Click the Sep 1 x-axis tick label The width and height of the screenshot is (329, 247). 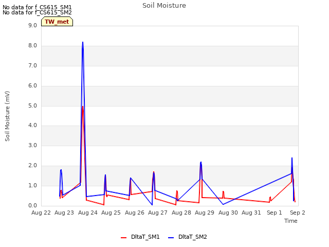point(274,213)
